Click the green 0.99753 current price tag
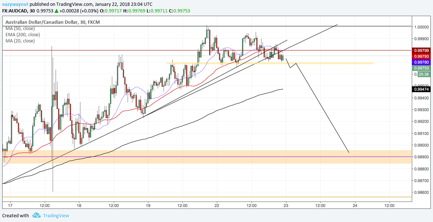Image resolution: width=433 pixels, height=222 pixels. (x=422, y=68)
